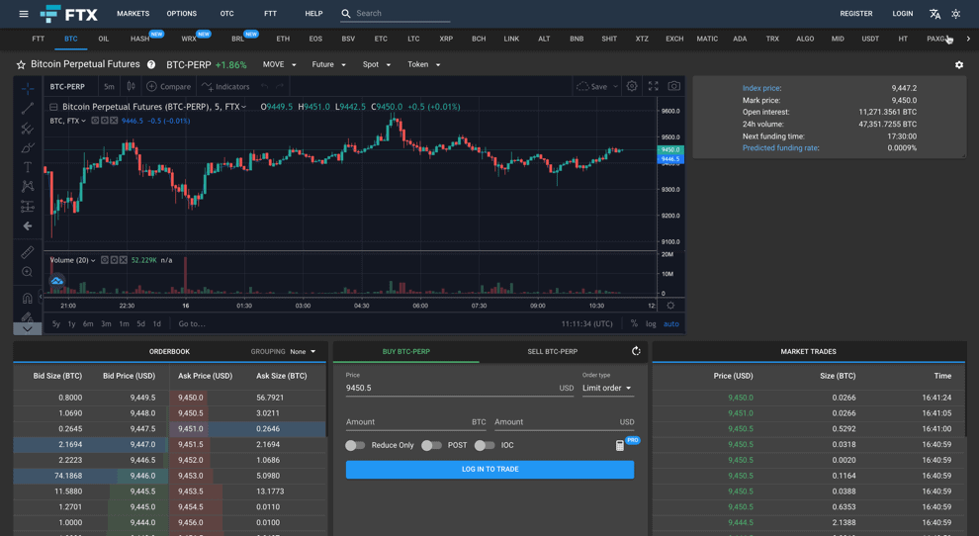This screenshot has height=536, width=979.
Task: Click the Amount BTC input field
Action: tap(415, 422)
